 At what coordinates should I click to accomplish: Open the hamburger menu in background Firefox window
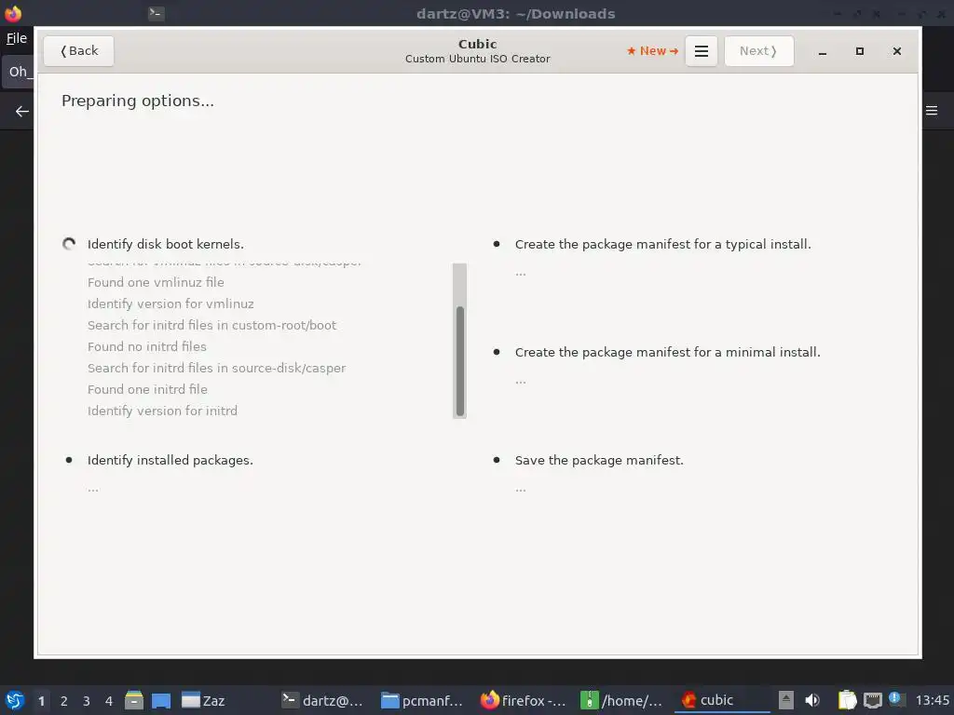(932, 111)
